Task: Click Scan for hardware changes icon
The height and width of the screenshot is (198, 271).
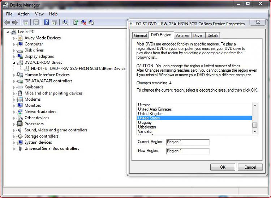Action: click(65, 22)
